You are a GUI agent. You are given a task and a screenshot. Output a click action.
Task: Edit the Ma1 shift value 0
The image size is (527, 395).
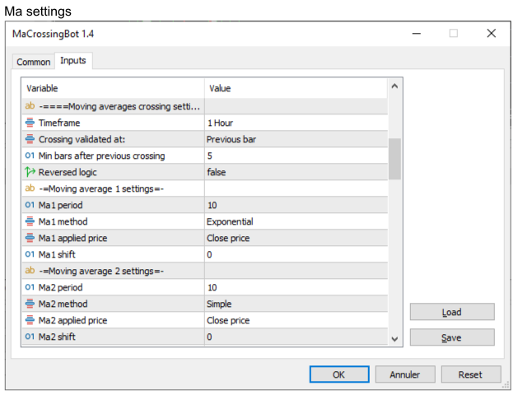point(296,254)
